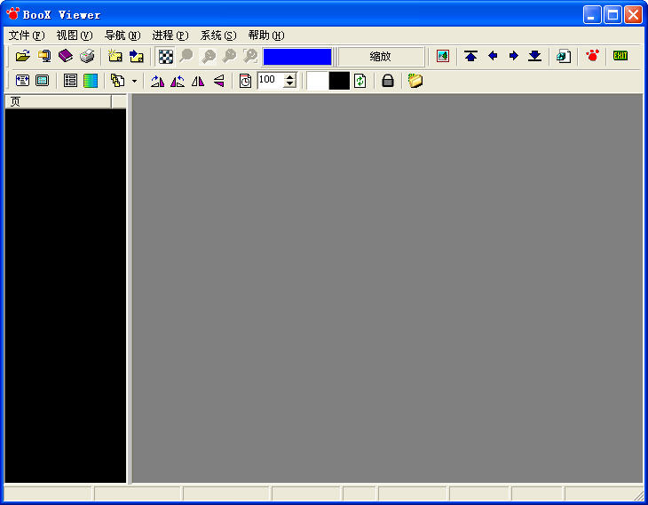Click the blue-green gradient icon
648x505 pixels.
[x=91, y=81]
